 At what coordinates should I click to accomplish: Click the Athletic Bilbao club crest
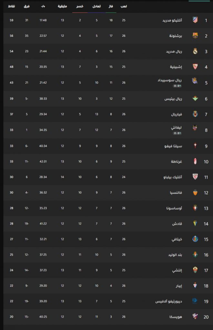195,177
